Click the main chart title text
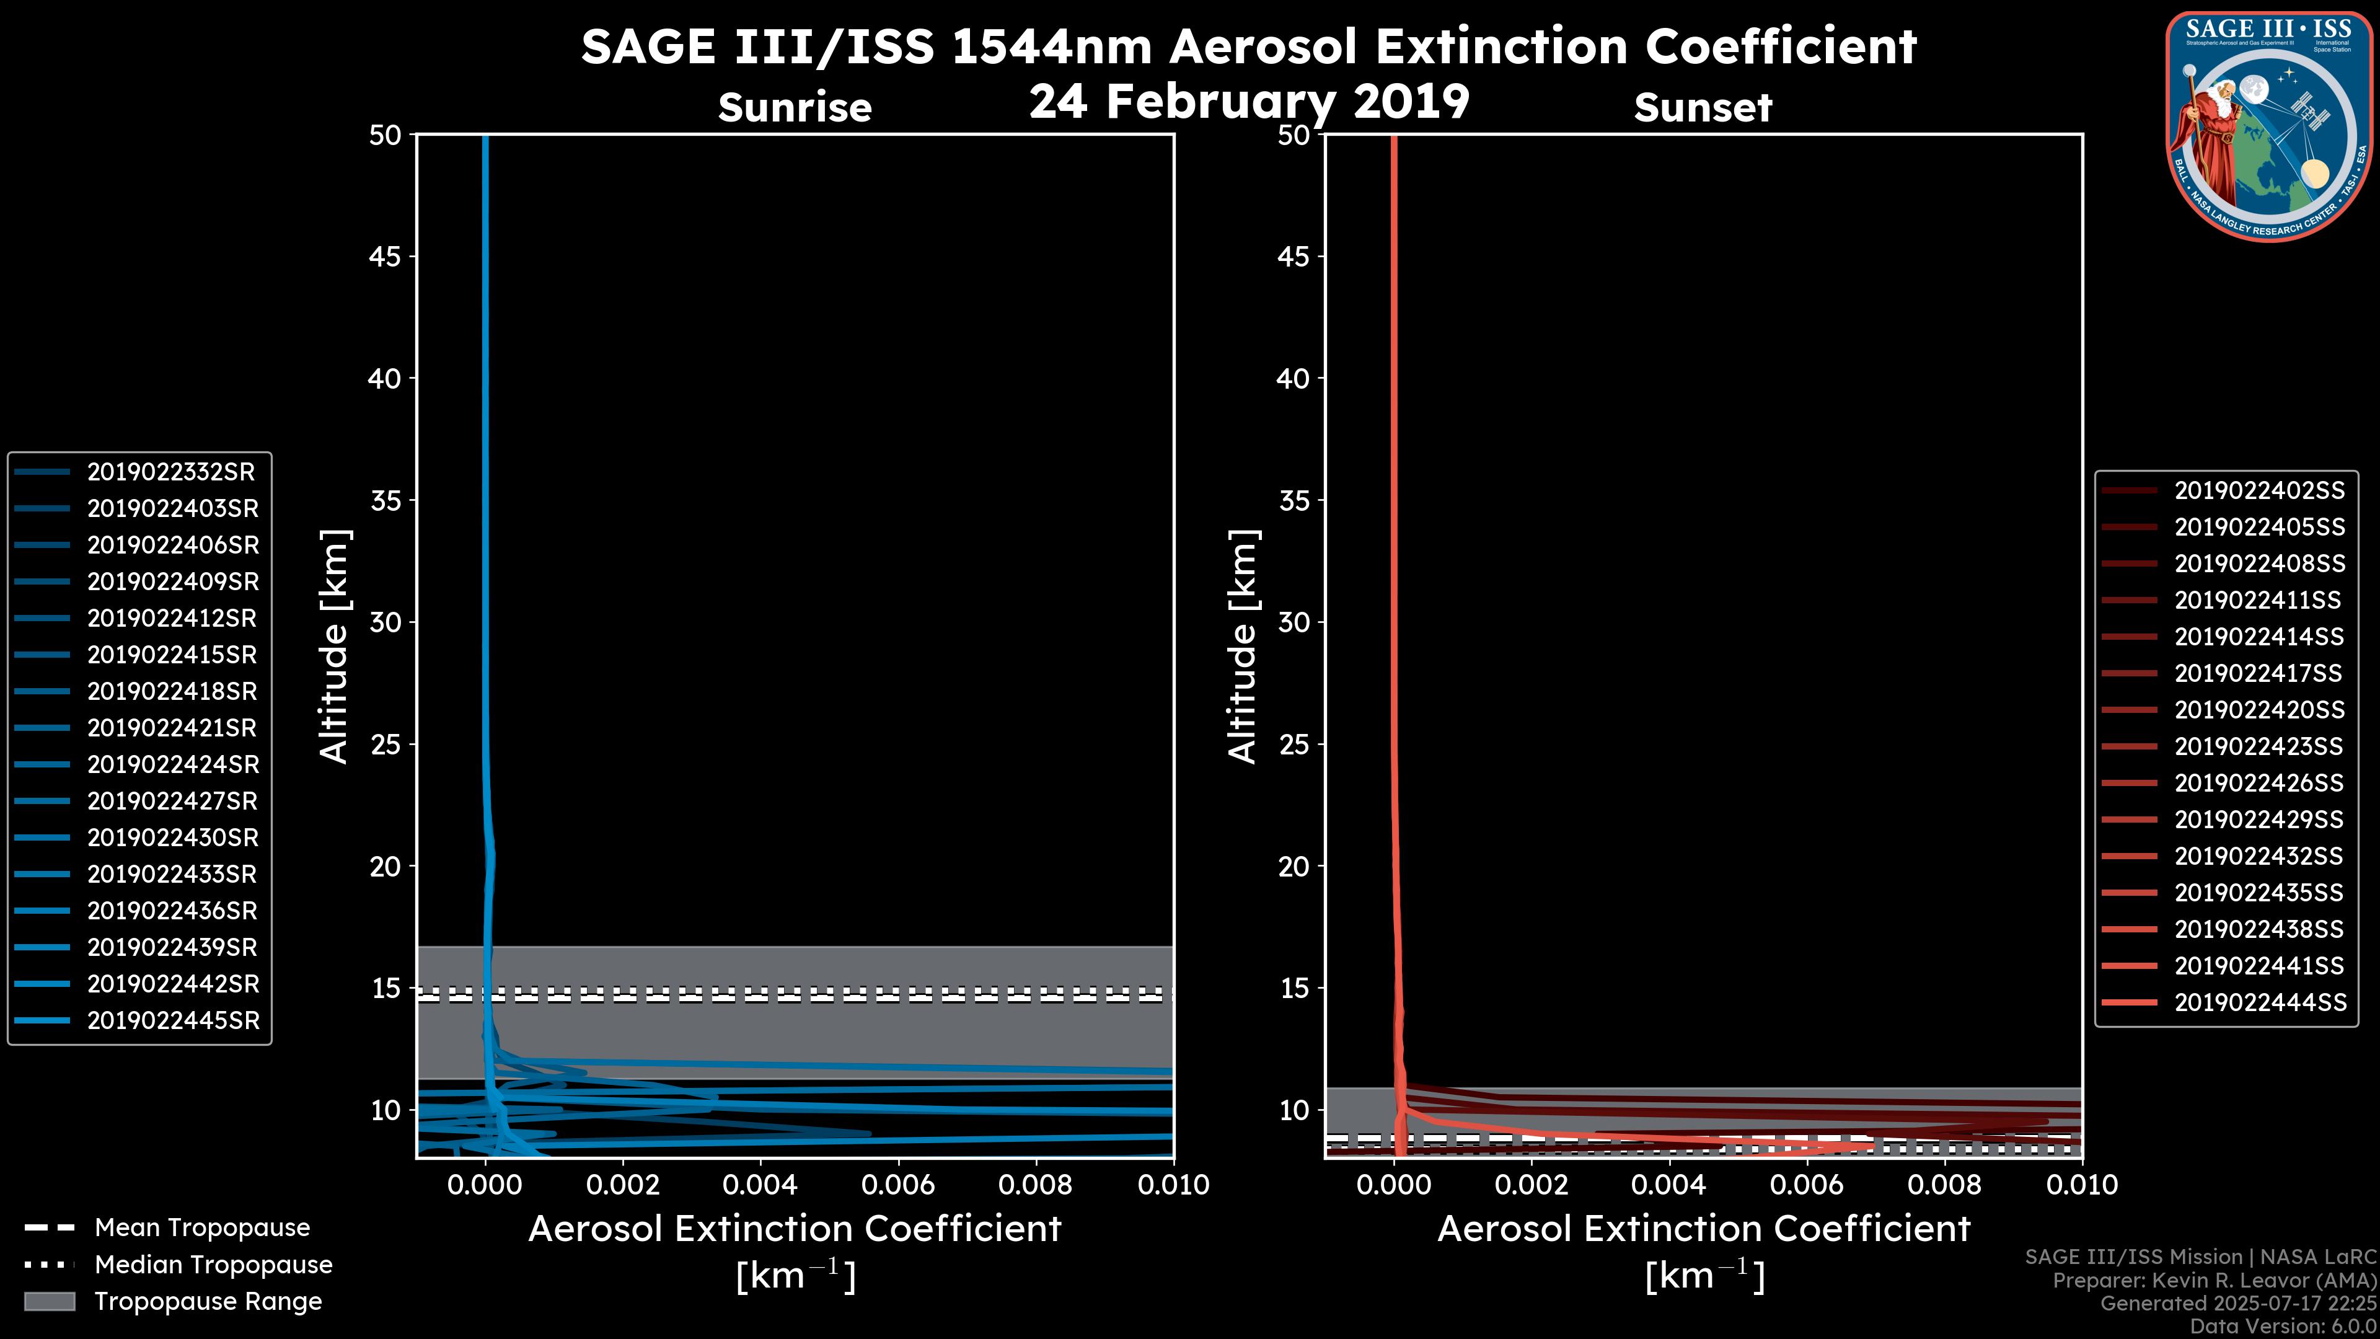2380x1339 pixels. tap(1248, 47)
